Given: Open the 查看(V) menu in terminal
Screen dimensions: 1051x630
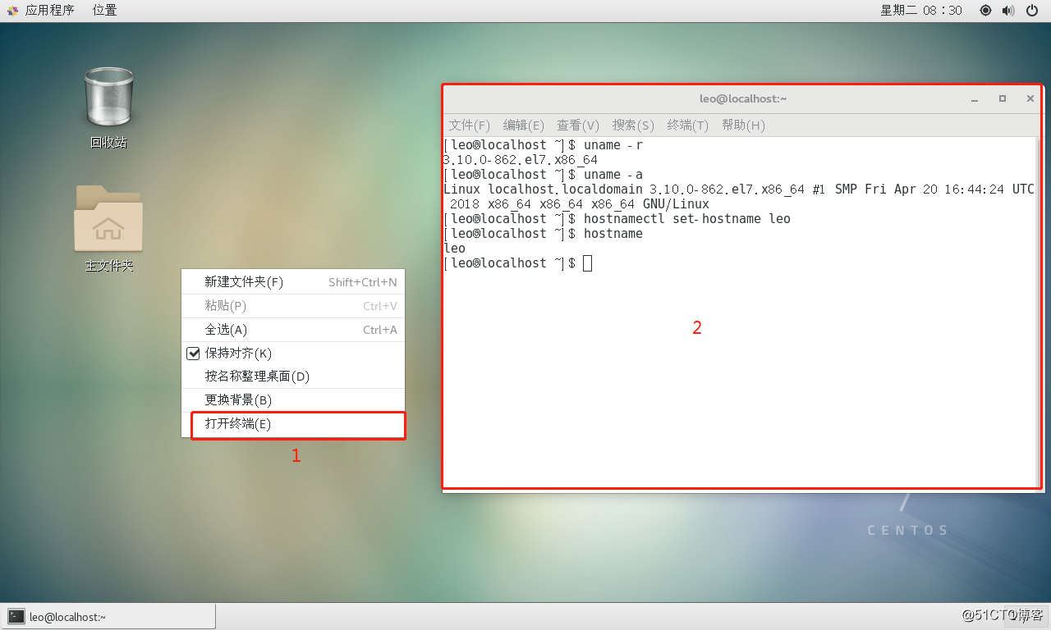Looking at the screenshot, I should pos(577,126).
